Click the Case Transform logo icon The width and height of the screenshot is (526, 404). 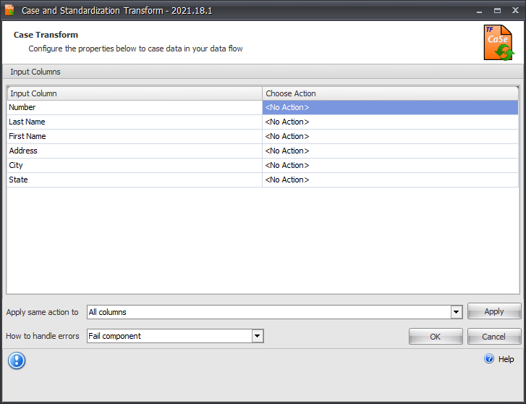pos(499,43)
